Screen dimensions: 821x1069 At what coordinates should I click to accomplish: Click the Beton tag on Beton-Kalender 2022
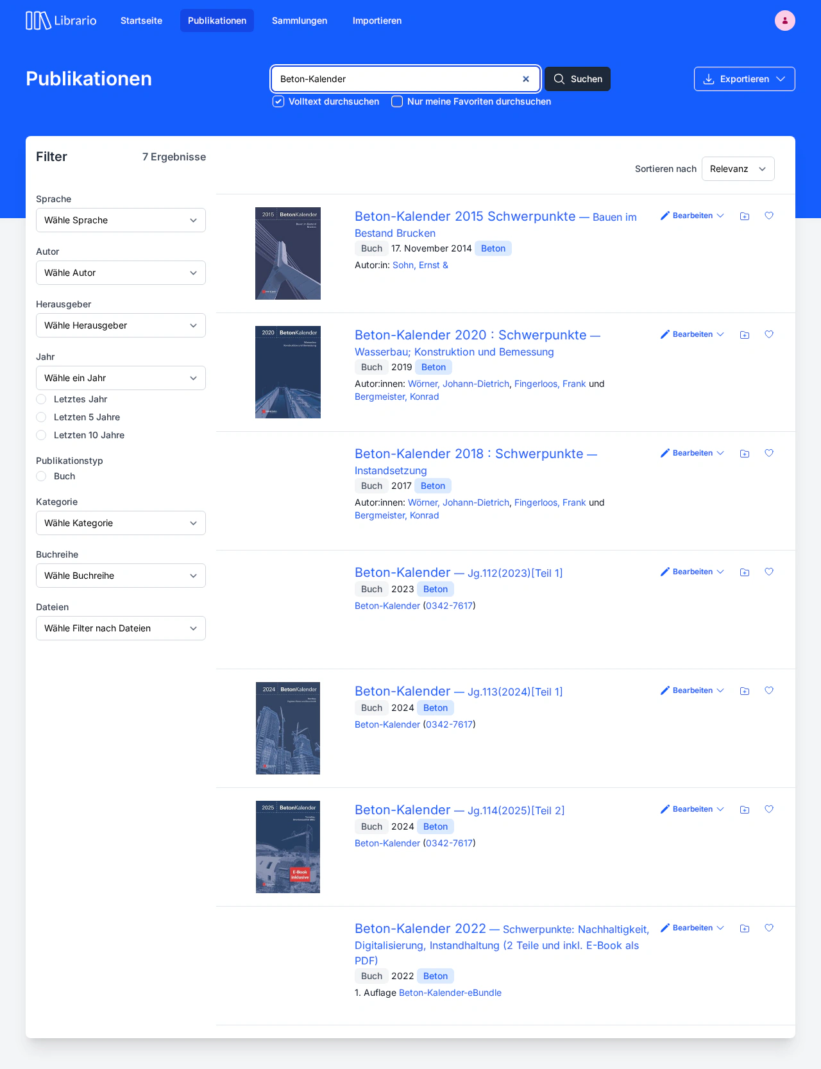436,976
